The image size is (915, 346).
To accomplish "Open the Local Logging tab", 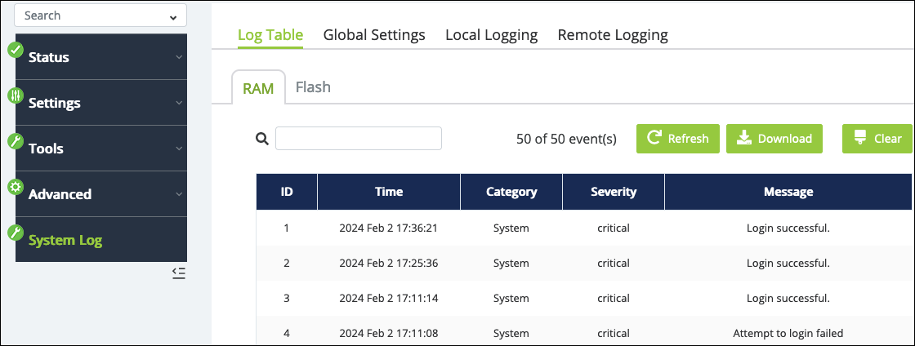I will [491, 35].
